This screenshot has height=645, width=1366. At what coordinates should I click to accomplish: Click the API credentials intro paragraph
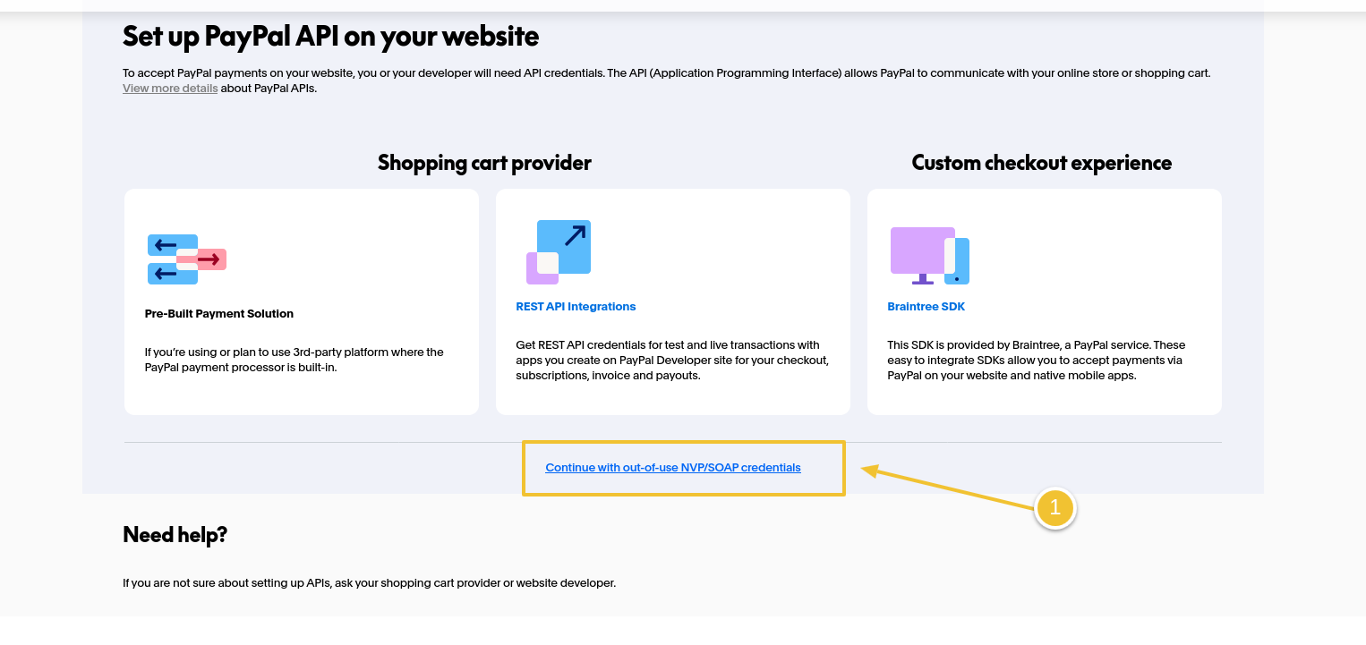click(x=667, y=81)
